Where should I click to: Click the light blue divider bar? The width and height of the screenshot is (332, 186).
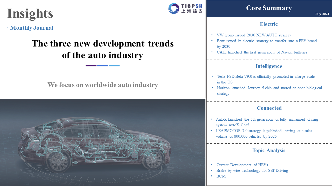click(x=114, y=66)
